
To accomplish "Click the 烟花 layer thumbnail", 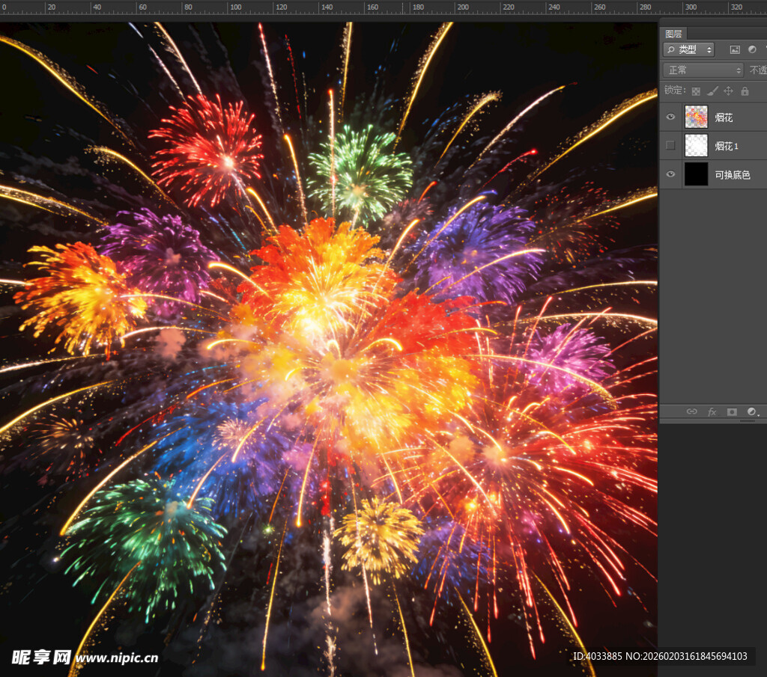I will coord(696,117).
